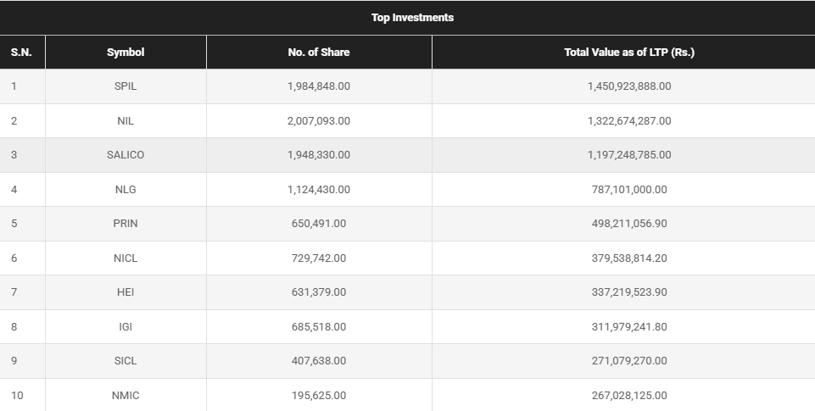Open the NIL symbol entry

126,121
